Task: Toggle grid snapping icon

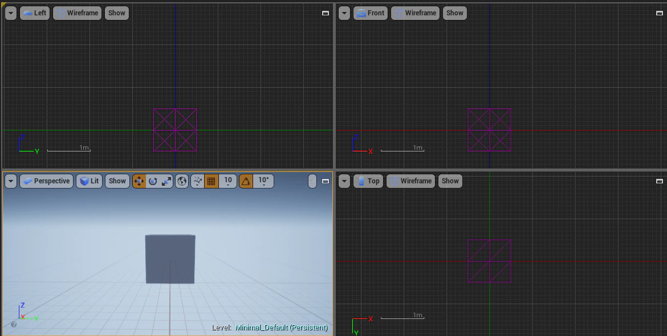Action: (x=211, y=181)
